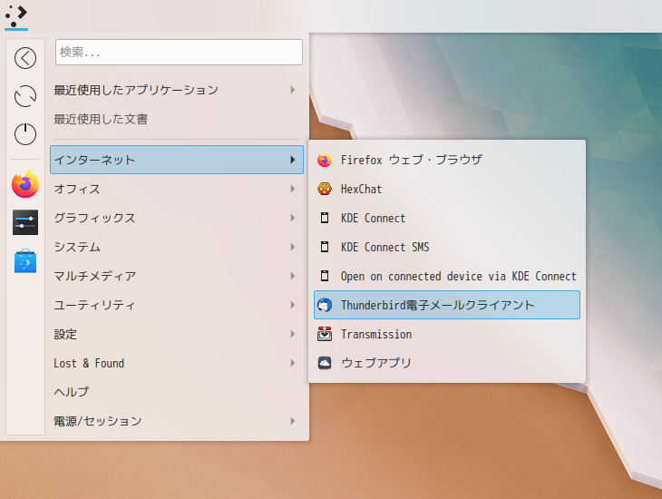Click the Thunderbird mail icon
The width and height of the screenshot is (662, 499).
[x=325, y=305]
